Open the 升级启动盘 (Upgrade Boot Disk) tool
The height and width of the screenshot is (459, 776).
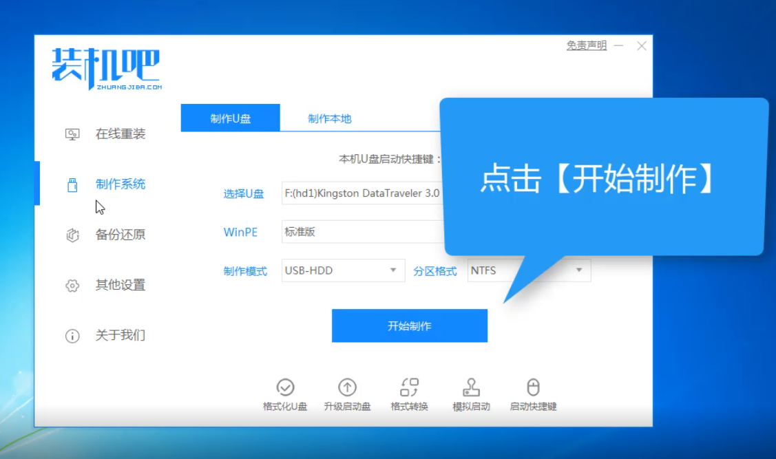pyautogui.click(x=348, y=394)
